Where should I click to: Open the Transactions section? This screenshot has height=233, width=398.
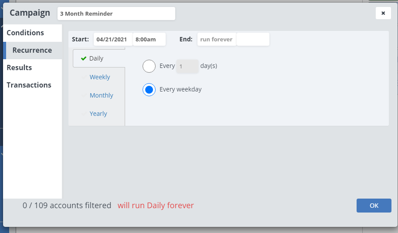click(x=29, y=85)
